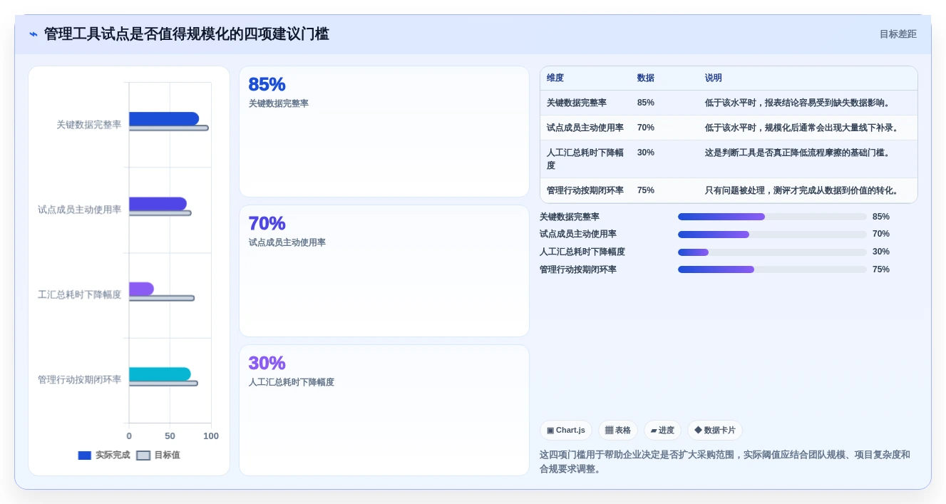Click the 30% value in the table
The image size is (946, 504).
pyautogui.click(x=646, y=153)
